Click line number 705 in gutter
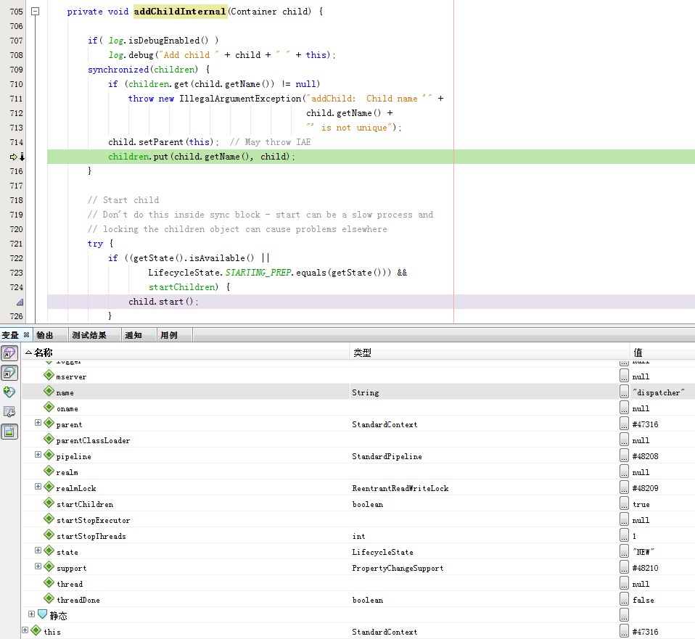 pos(17,12)
